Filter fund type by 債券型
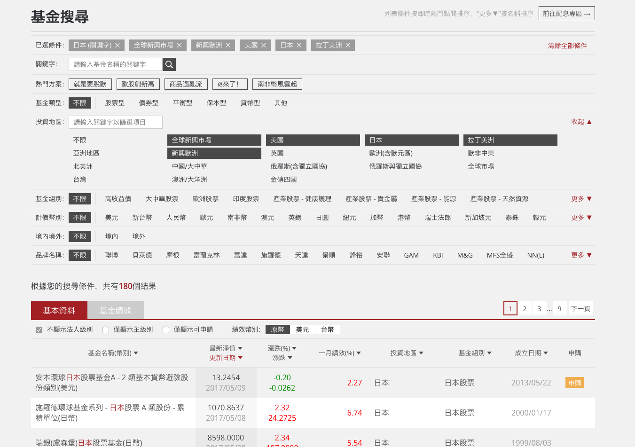Screen dimensions: 635x447 click(149, 103)
